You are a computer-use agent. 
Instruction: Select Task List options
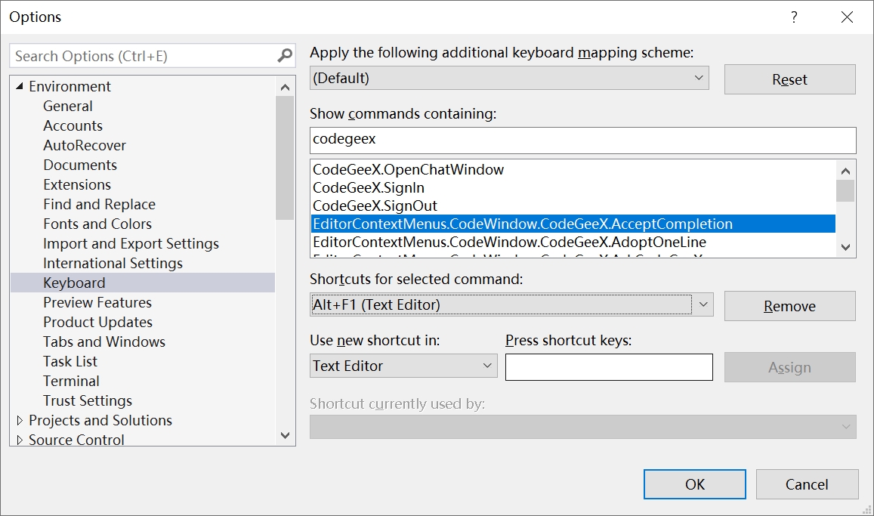coord(70,361)
